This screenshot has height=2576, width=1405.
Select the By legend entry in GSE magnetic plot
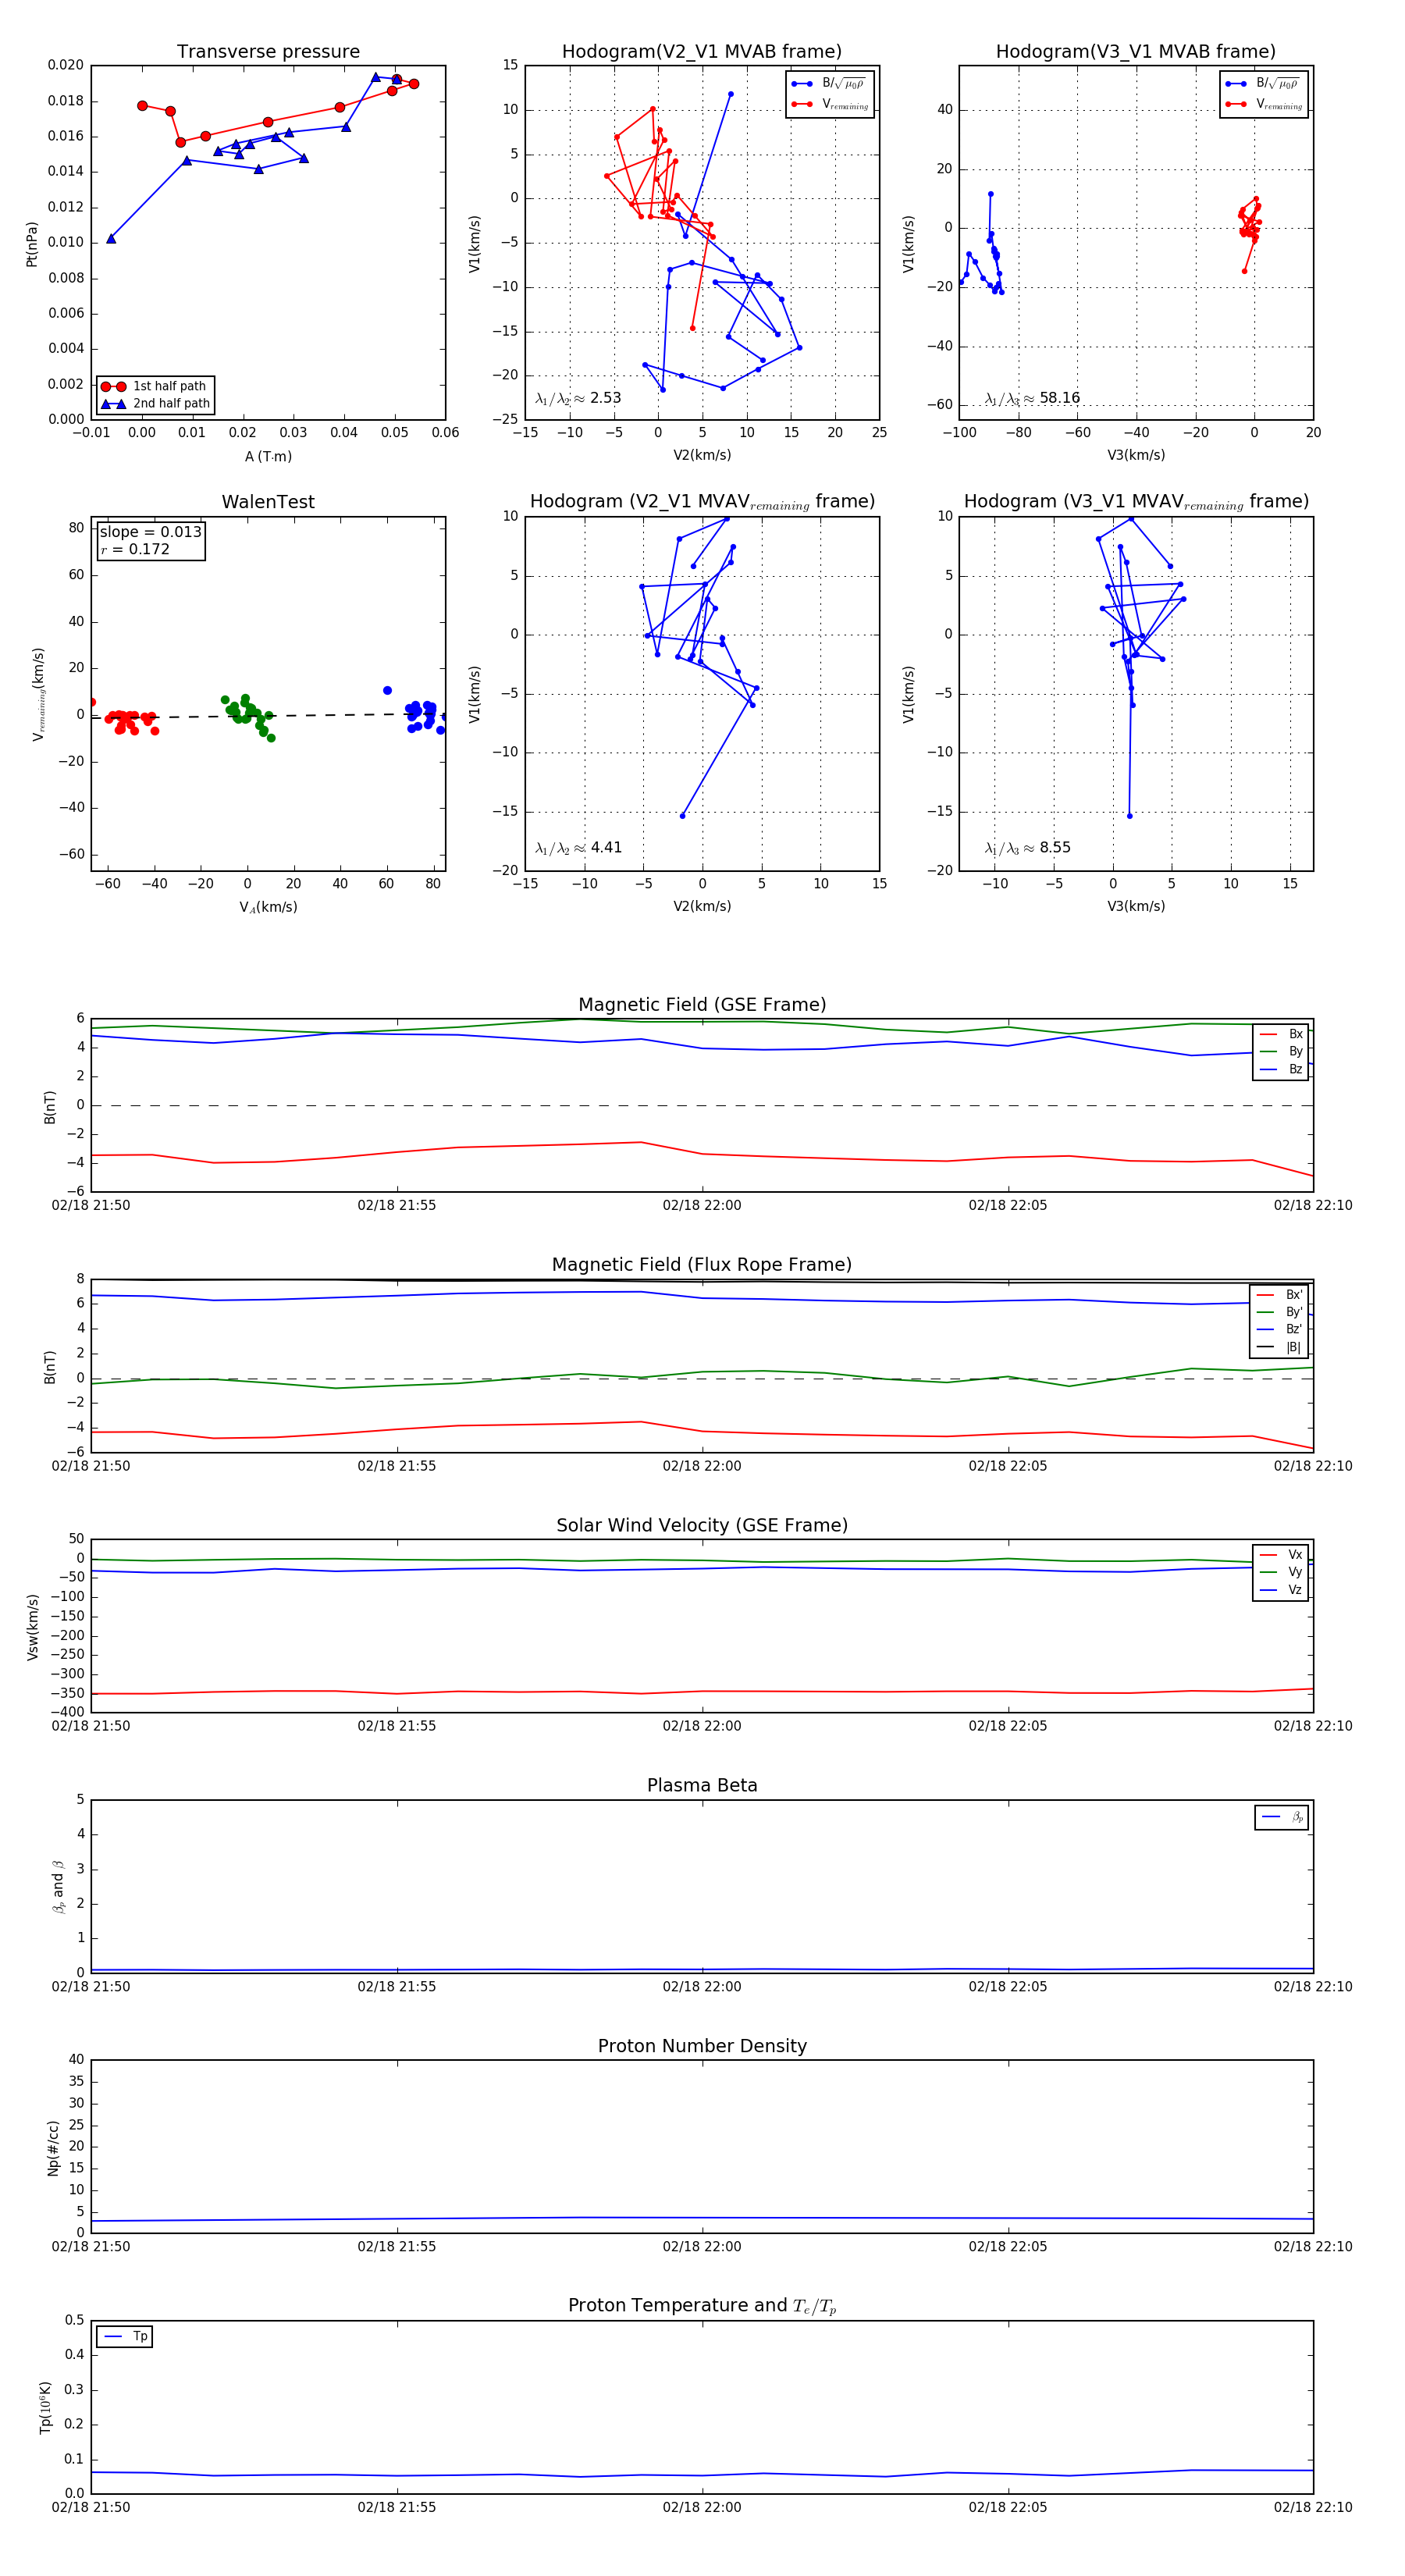coord(1281,1052)
